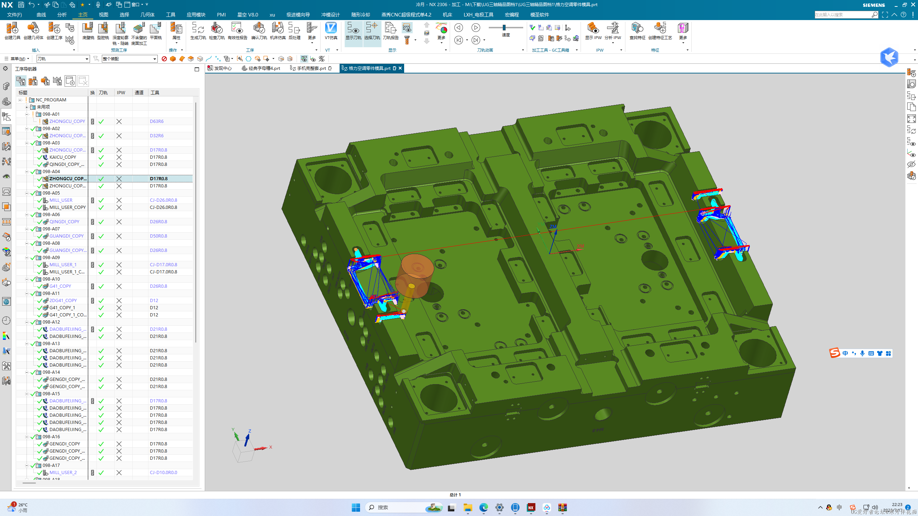Play tool path animation forward
This screenshot has height=516, width=918.
pyautogui.click(x=475, y=28)
